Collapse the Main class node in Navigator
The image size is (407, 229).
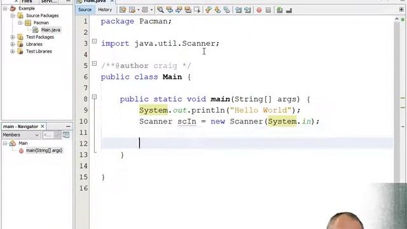click(5, 143)
